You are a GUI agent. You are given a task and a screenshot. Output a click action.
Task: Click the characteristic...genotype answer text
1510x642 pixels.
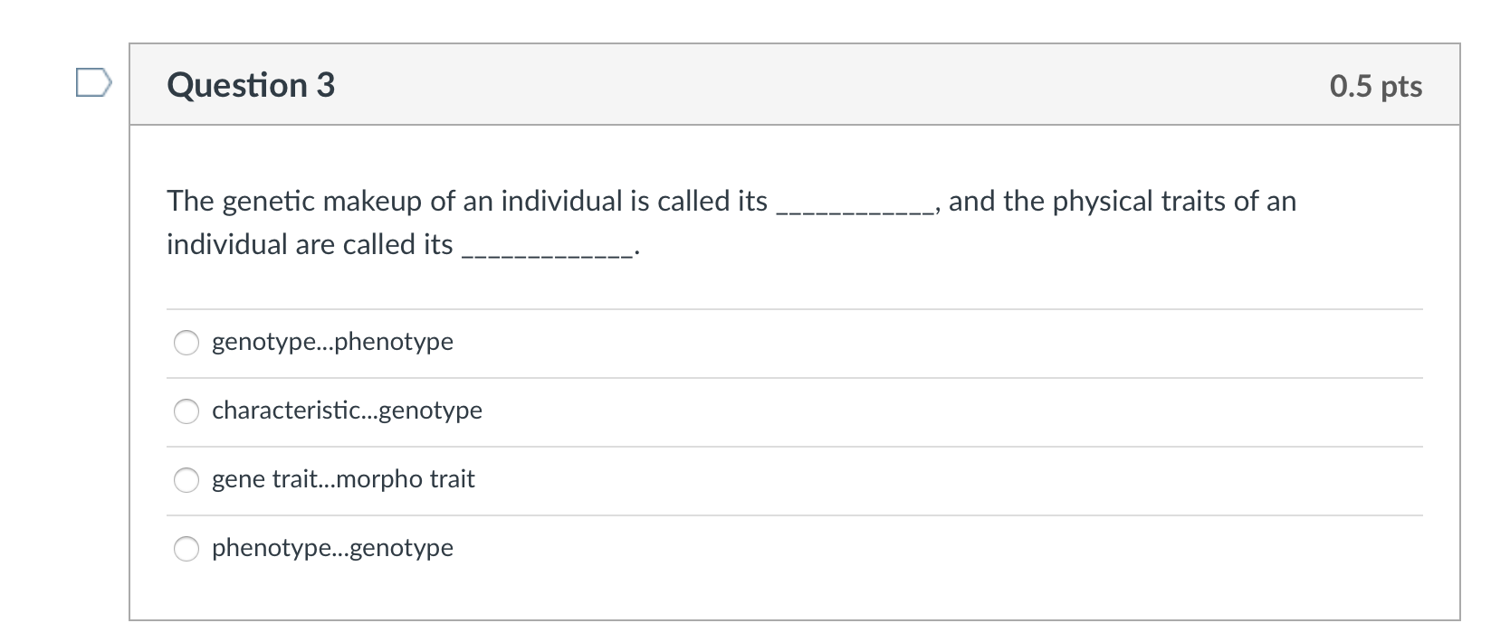click(347, 411)
